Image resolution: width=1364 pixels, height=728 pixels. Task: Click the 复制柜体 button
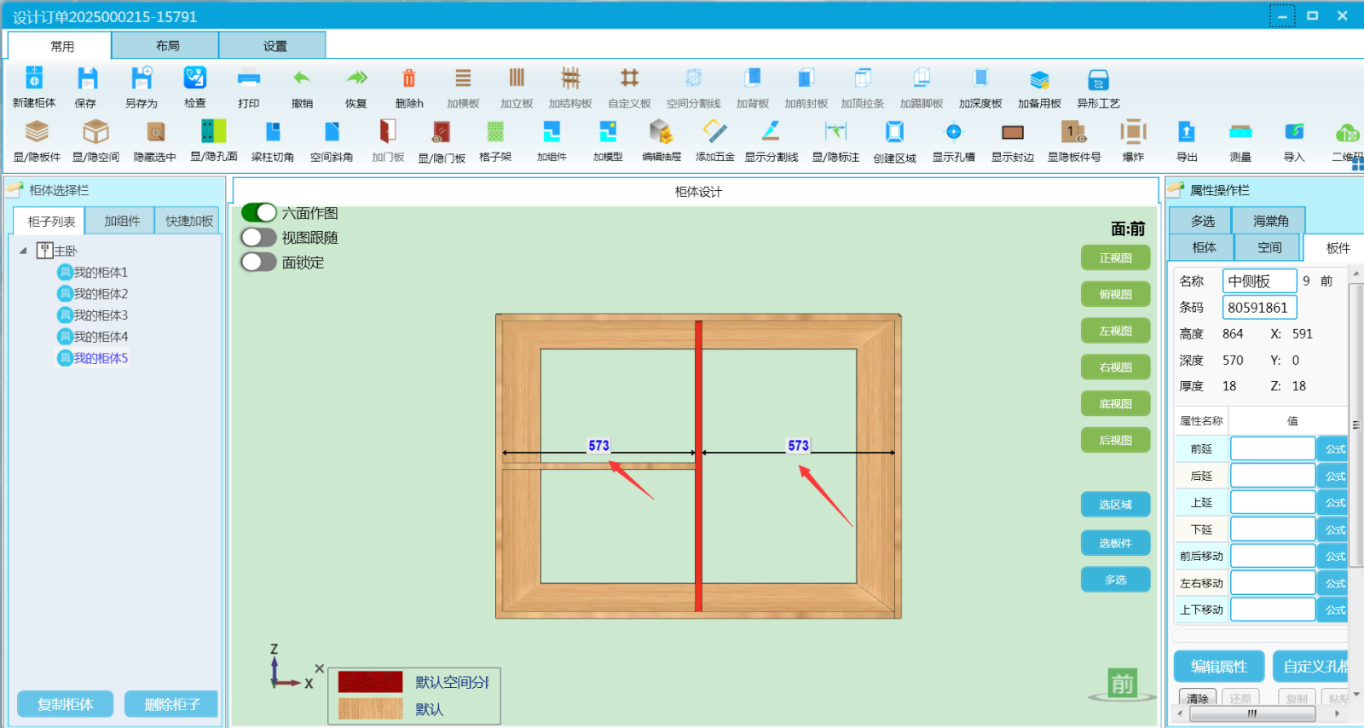66,704
